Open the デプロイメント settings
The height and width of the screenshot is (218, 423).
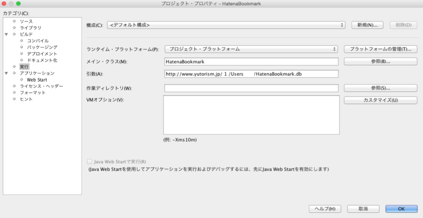42,54
